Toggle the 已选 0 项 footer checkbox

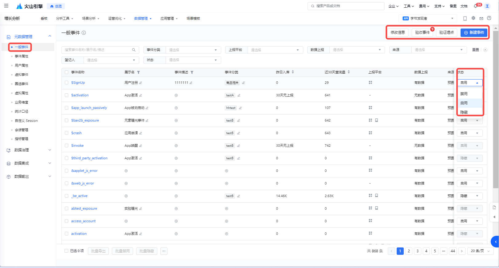click(x=66, y=251)
